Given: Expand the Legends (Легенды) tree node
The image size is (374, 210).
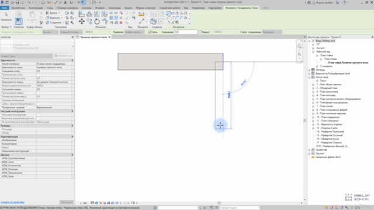Looking at the screenshot, I should pos(309,70).
